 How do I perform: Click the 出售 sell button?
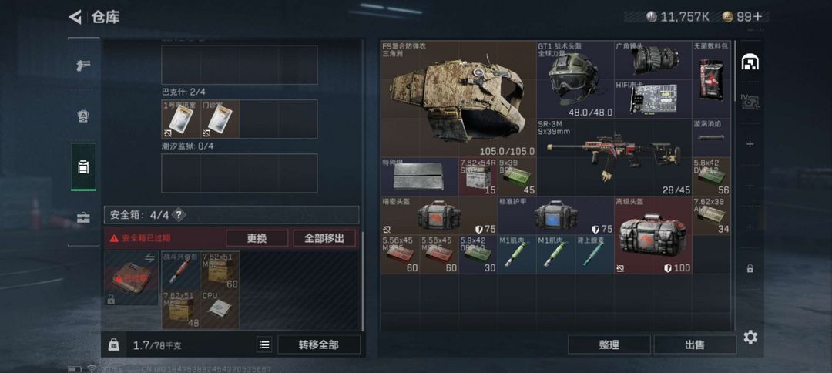tap(695, 345)
